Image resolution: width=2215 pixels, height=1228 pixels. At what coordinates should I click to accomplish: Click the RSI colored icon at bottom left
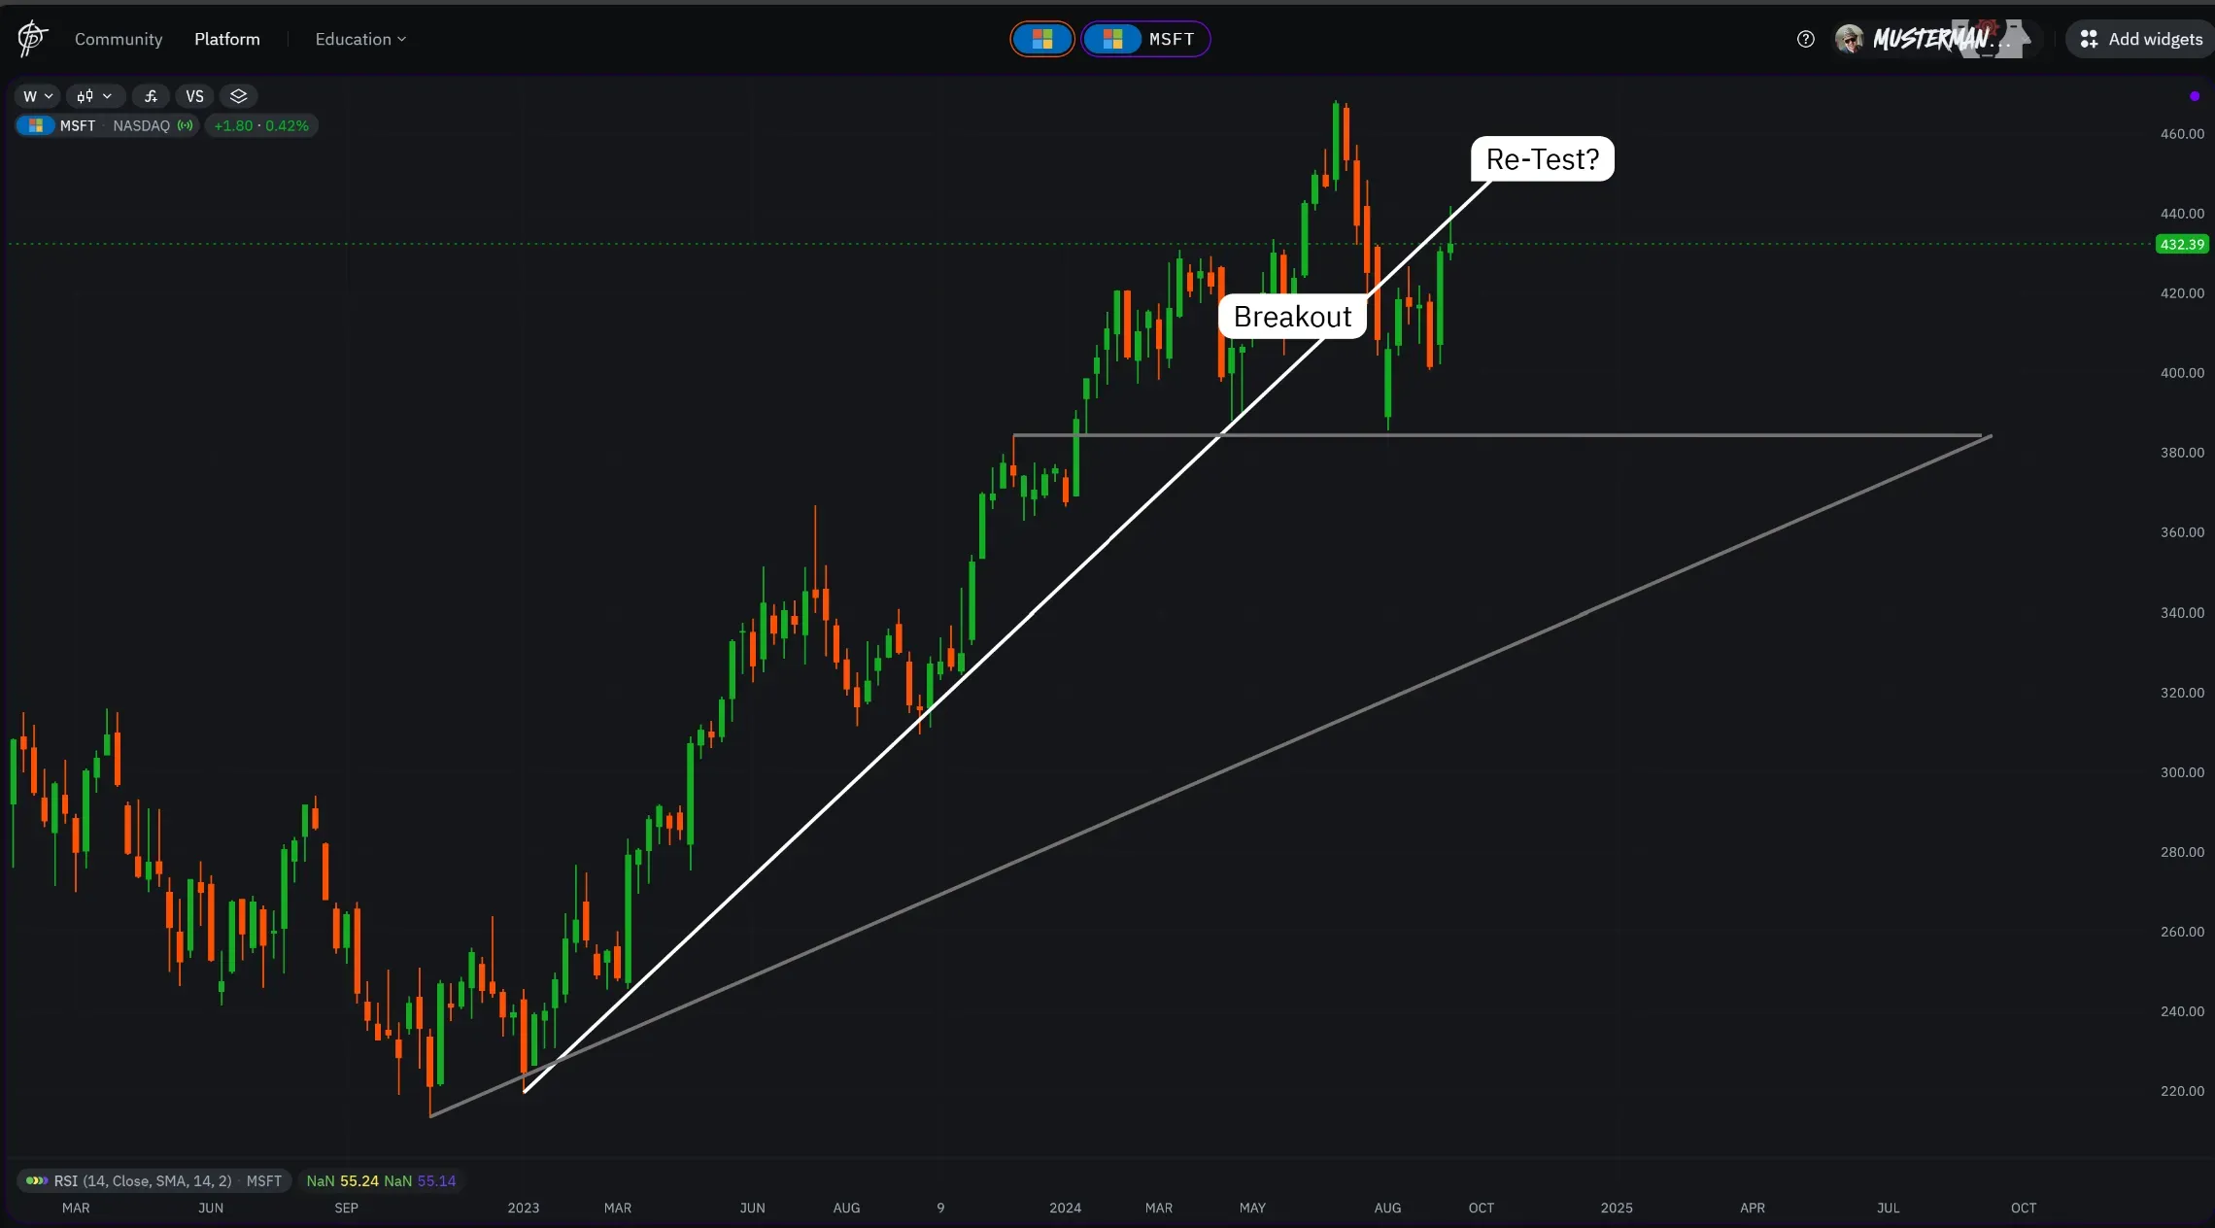[37, 1180]
